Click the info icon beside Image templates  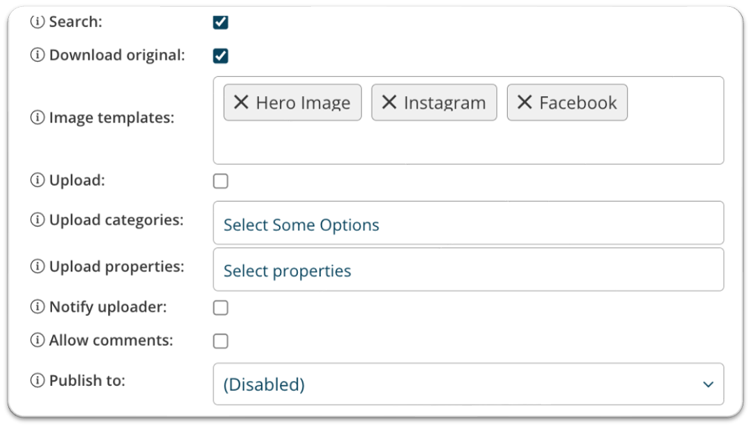pos(37,117)
